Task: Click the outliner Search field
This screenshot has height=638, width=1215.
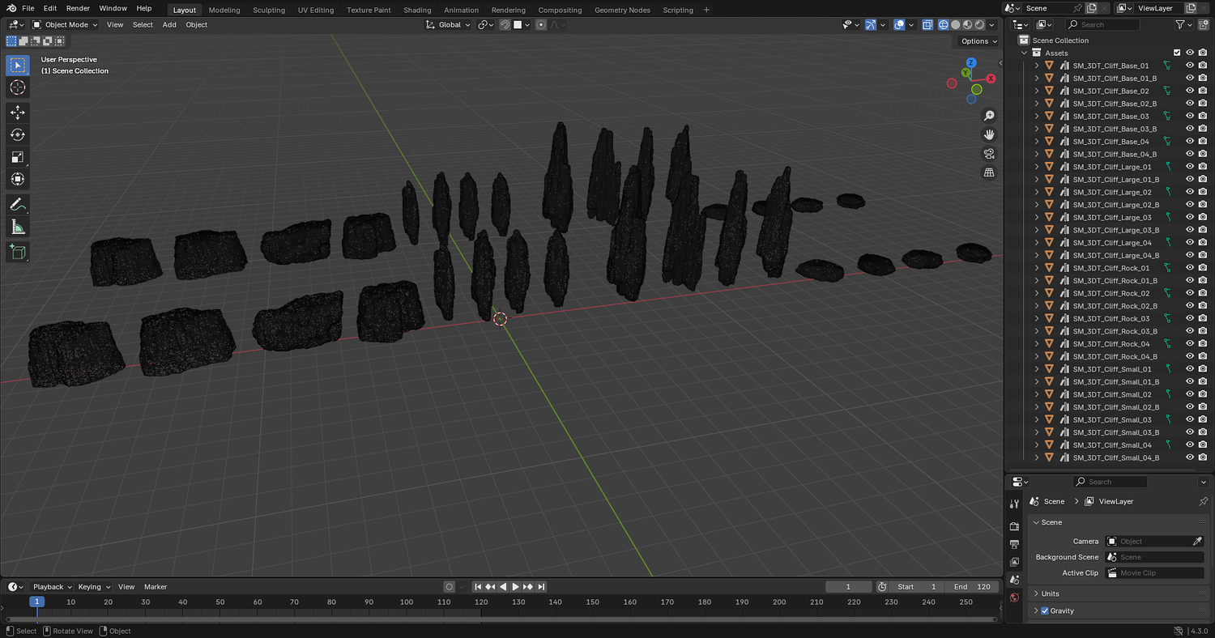Action: click(x=1103, y=24)
